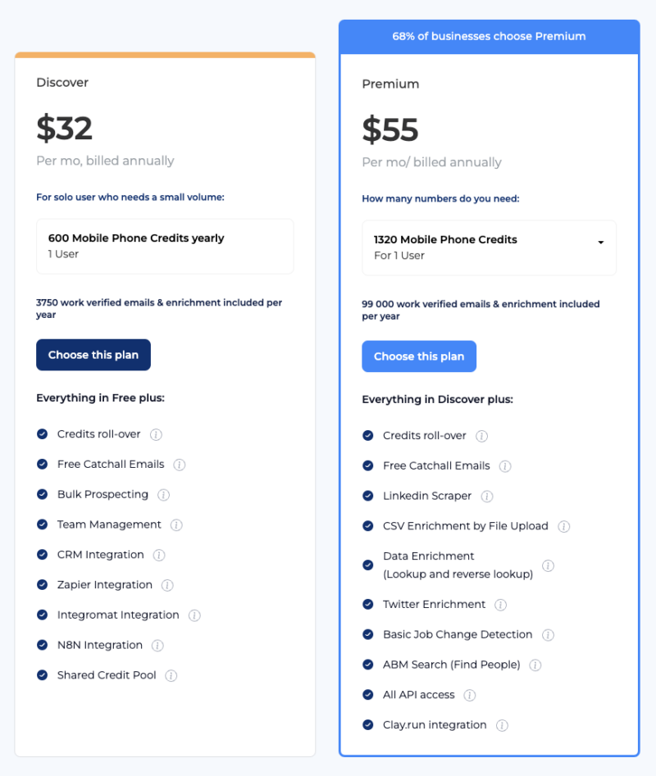Screen dimensions: 656x776
Task: Click info icon for ABM Search (Find People)
Action: click(x=535, y=665)
